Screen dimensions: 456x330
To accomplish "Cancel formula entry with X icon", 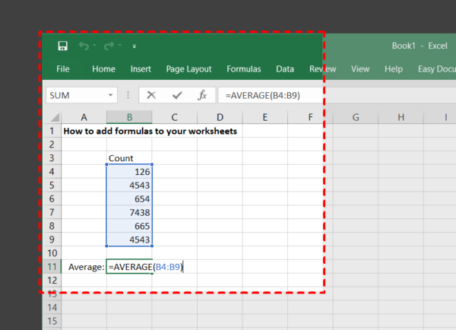I will [151, 95].
